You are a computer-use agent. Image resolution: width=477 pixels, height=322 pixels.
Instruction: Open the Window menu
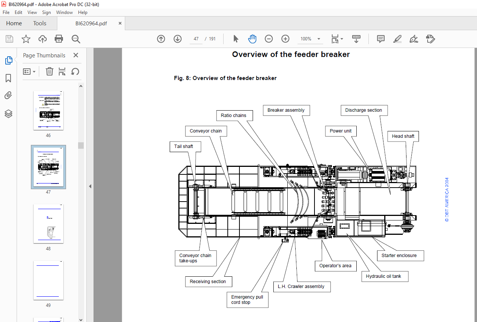click(64, 12)
